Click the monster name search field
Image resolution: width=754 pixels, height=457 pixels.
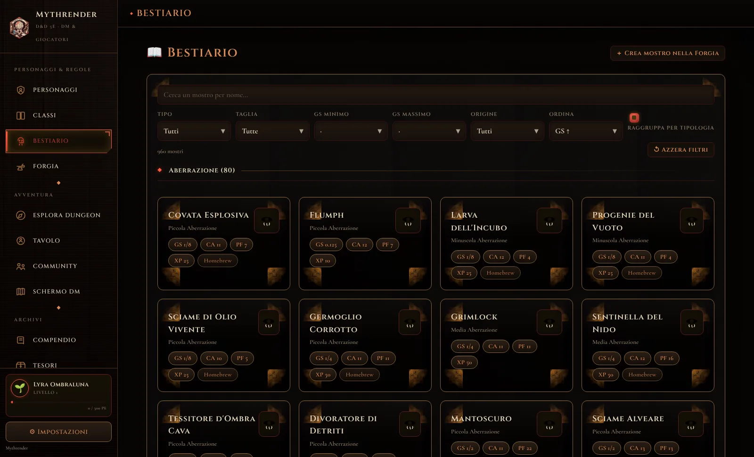436,95
